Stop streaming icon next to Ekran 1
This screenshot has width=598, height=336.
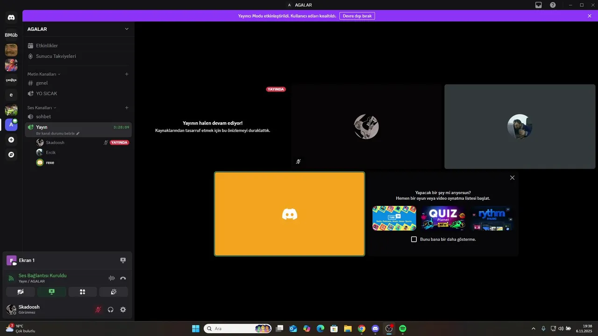click(123, 260)
